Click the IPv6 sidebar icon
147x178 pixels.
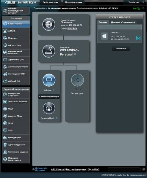point(5,123)
